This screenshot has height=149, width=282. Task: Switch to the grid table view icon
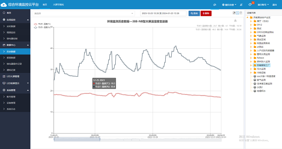point(234,13)
